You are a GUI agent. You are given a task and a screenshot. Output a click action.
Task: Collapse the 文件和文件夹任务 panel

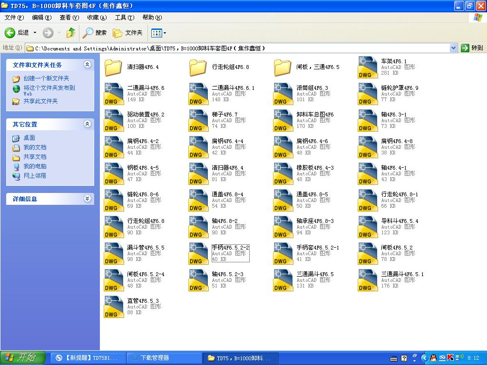click(88, 65)
